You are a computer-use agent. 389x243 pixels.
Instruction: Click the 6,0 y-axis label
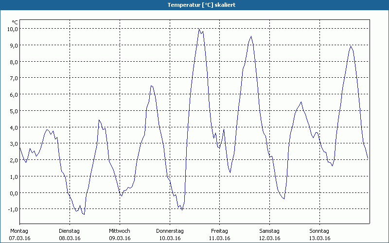14,94
